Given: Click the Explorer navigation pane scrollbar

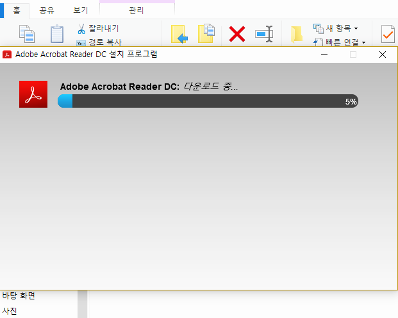Looking at the screenshot, I should (82, 304).
